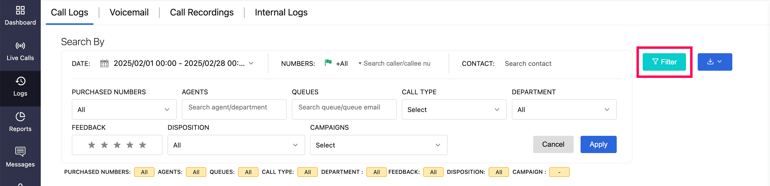Click the teal Filter button
The height and width of the screenshot is (186, 770).
(x=664, y=62)
